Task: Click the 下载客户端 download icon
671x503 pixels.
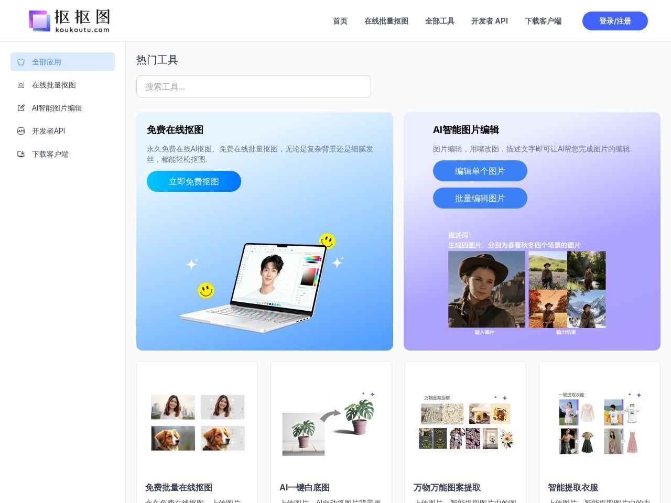Action: [x=21, y=154]
